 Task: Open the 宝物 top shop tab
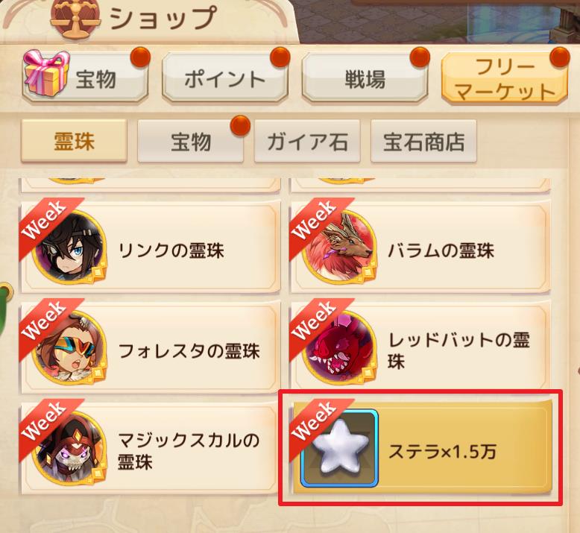point(85,78)
